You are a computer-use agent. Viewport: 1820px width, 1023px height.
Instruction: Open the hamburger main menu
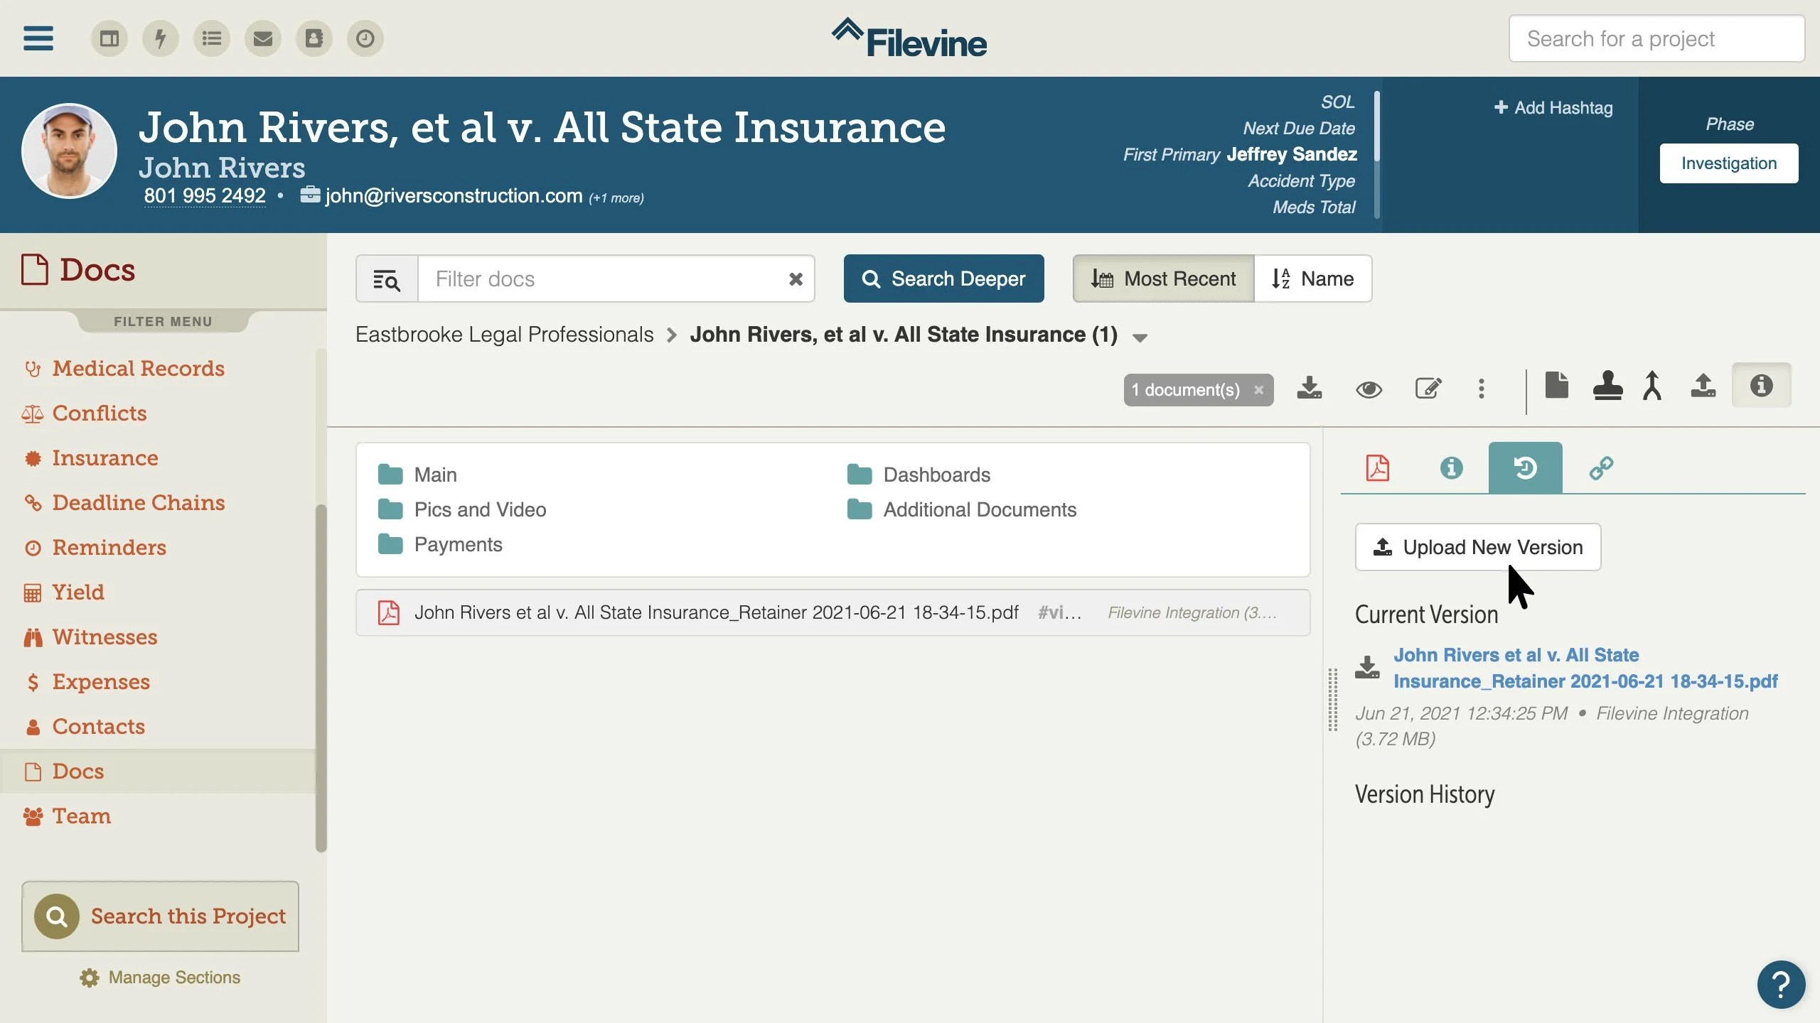tap(38, 38)
